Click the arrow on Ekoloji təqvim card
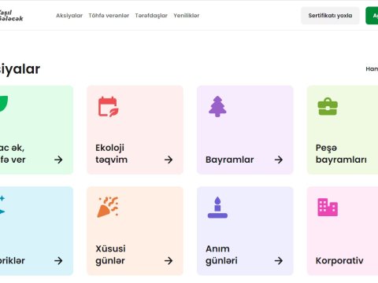Screen dimensions: 378x283 [169, 160]
